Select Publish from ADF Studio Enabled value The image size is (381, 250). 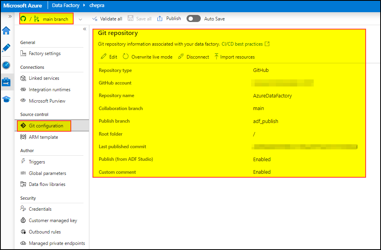[262, 159]
